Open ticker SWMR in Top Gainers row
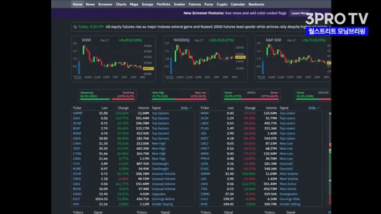 (x=77, y=114)
